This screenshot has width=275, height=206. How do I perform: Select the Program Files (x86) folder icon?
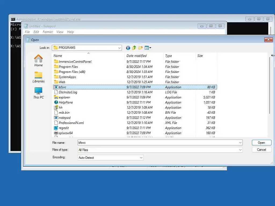(56, 72)
